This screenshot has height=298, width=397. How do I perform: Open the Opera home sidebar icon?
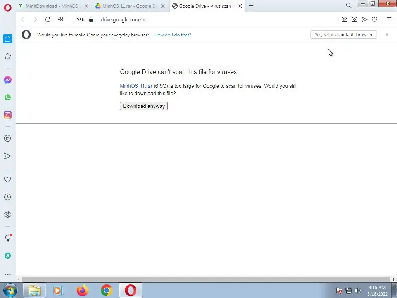[x=8, y=39]
